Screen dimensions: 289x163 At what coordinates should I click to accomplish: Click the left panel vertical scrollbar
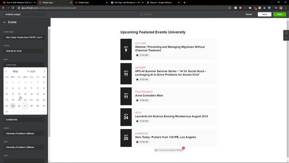pos(49,83)
